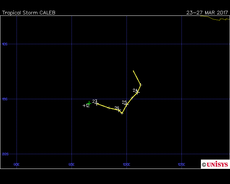The height and width of the screenshot is (184, 230).
Task: Click the green cross current position marker
Action: coord(89,103)
